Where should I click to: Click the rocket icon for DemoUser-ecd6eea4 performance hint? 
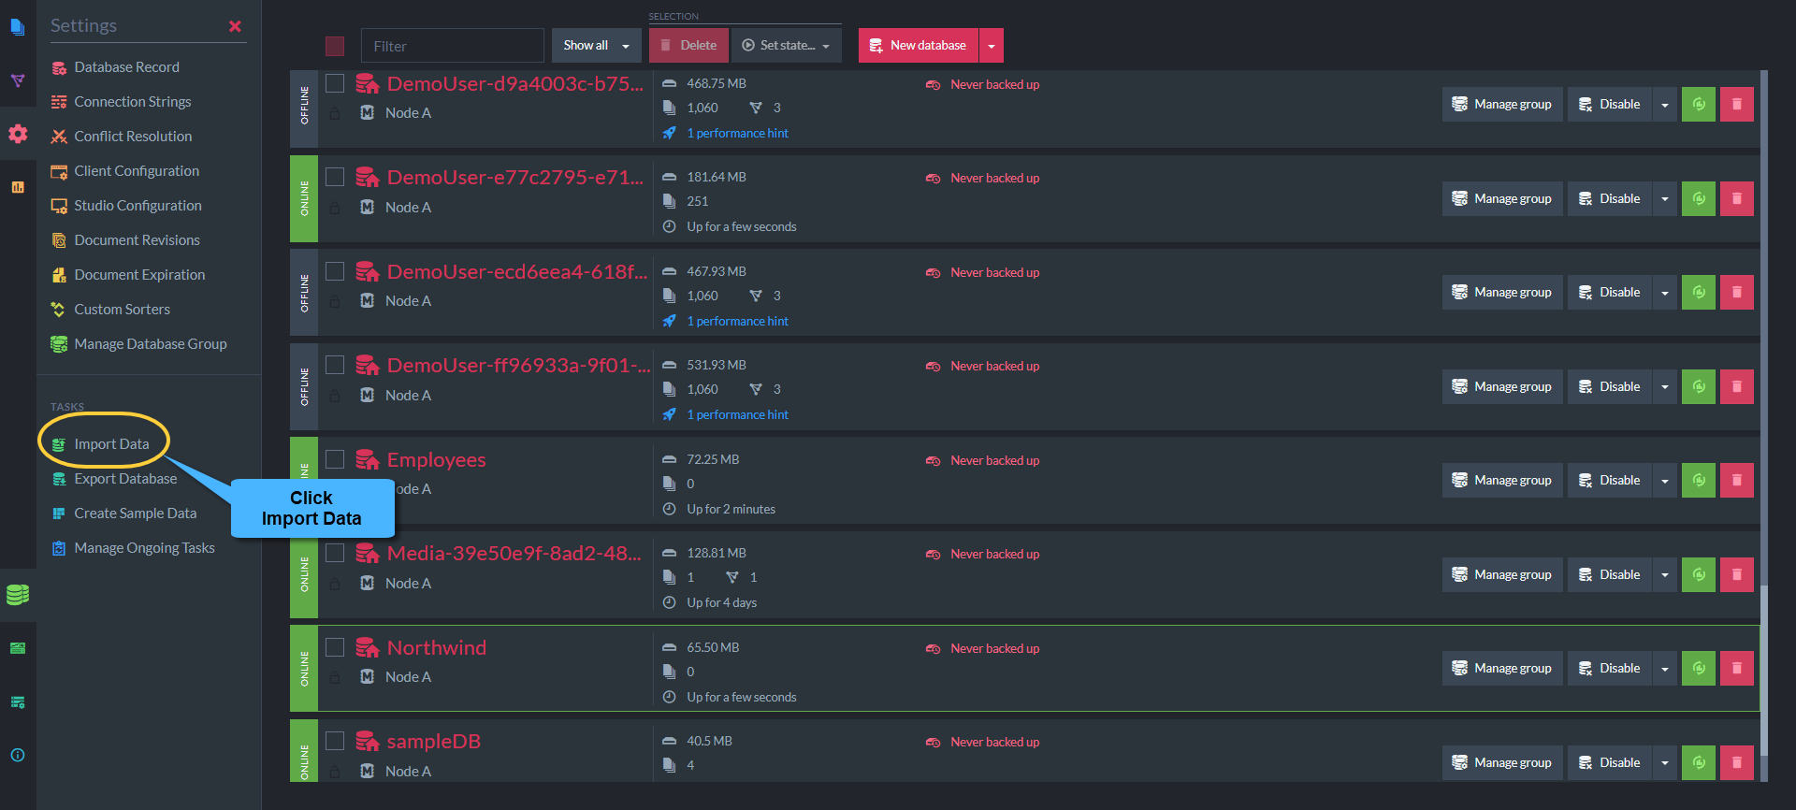[x=669, y=321]
